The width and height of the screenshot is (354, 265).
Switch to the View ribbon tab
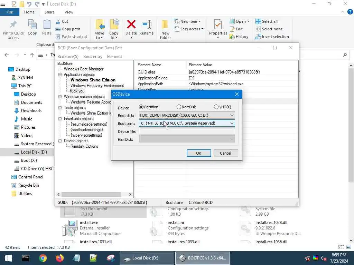pyautogui.click(x=69, y=12)
